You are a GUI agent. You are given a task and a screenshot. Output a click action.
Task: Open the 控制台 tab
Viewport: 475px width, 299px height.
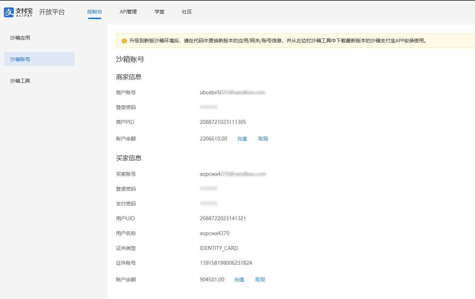coord(95,12)
